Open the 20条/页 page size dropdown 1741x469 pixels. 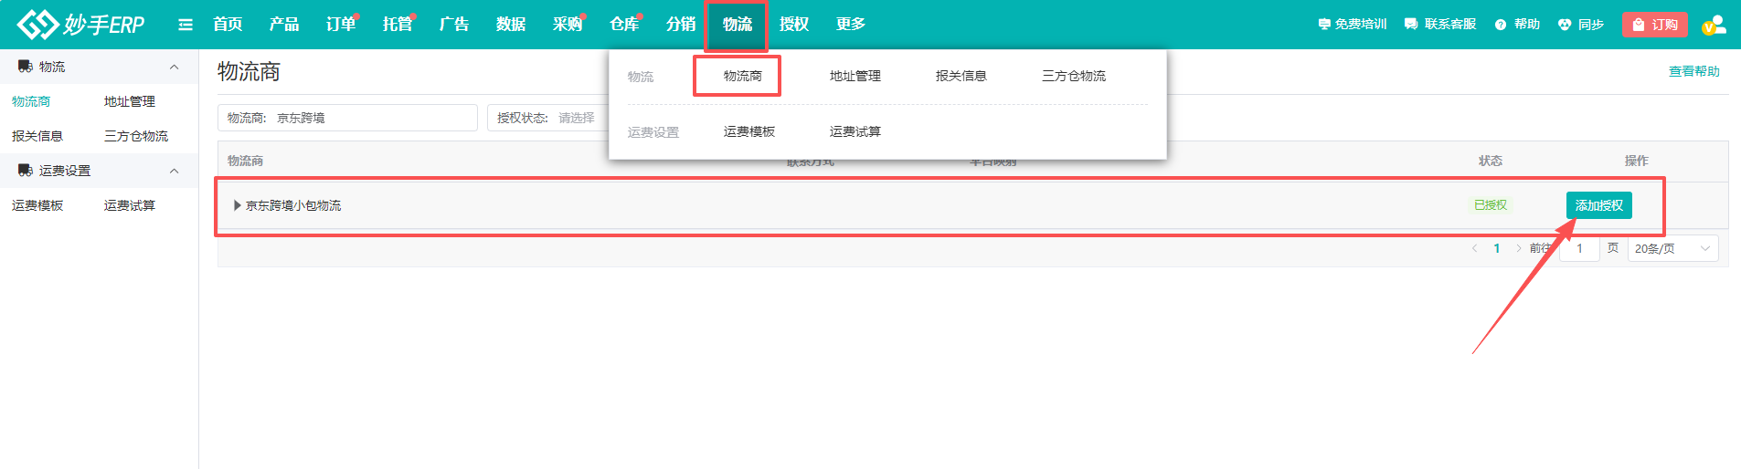(1672, 248)
